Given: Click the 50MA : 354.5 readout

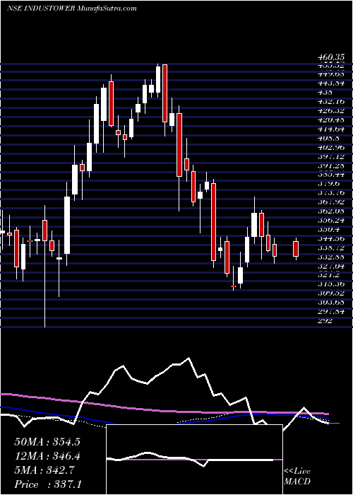Looking at the screenshot, I should pyautogui.click(x=47, y=442).
